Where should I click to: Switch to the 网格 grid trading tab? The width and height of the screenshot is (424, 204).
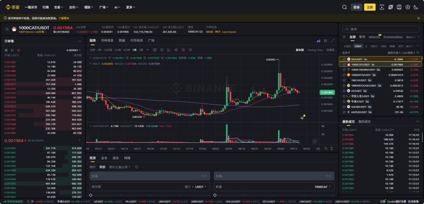127,158
